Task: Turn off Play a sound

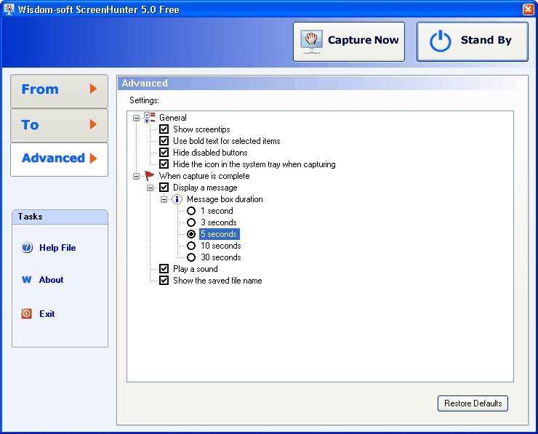Action: point(164,269)
